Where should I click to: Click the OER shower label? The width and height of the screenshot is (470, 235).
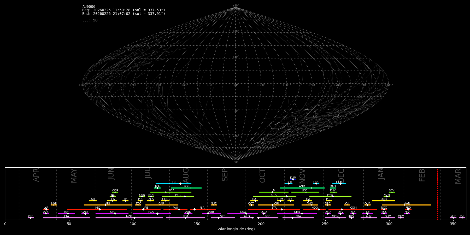297,212
